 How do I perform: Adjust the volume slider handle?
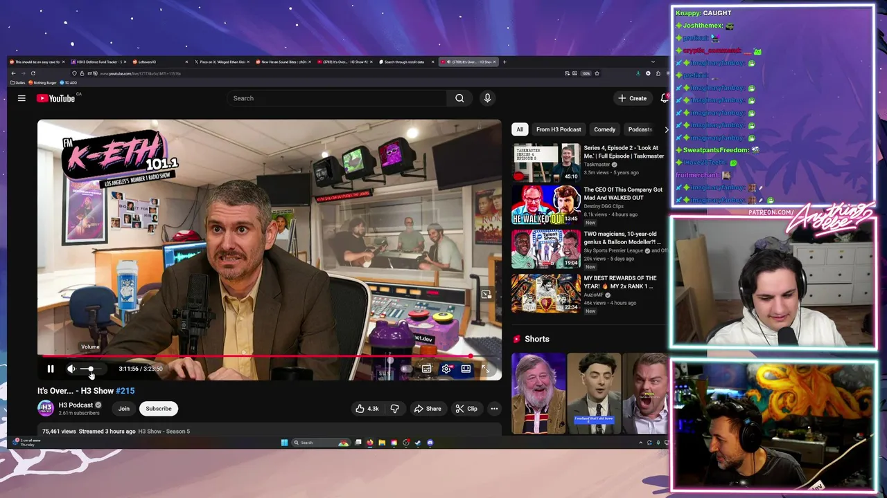pos(90,369)
